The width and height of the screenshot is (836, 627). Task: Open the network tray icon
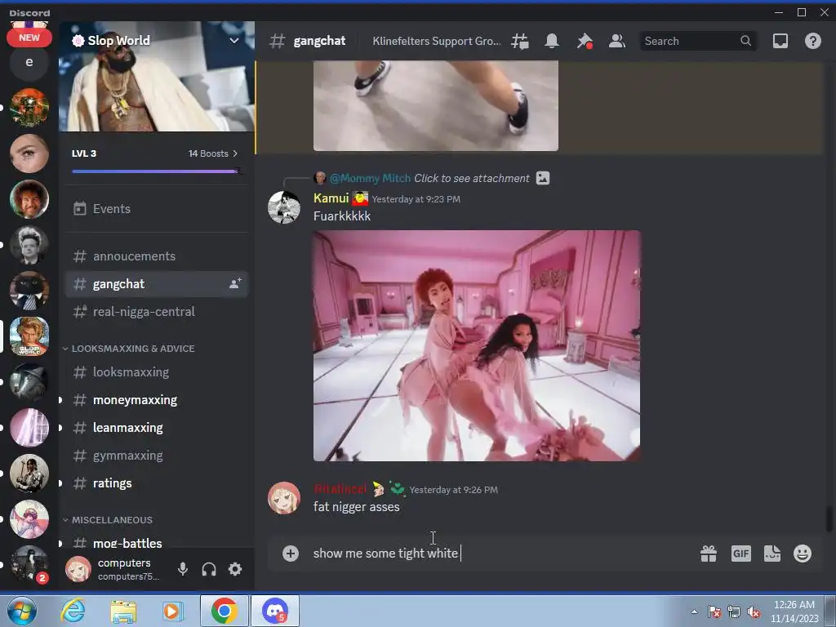(734, 611)
